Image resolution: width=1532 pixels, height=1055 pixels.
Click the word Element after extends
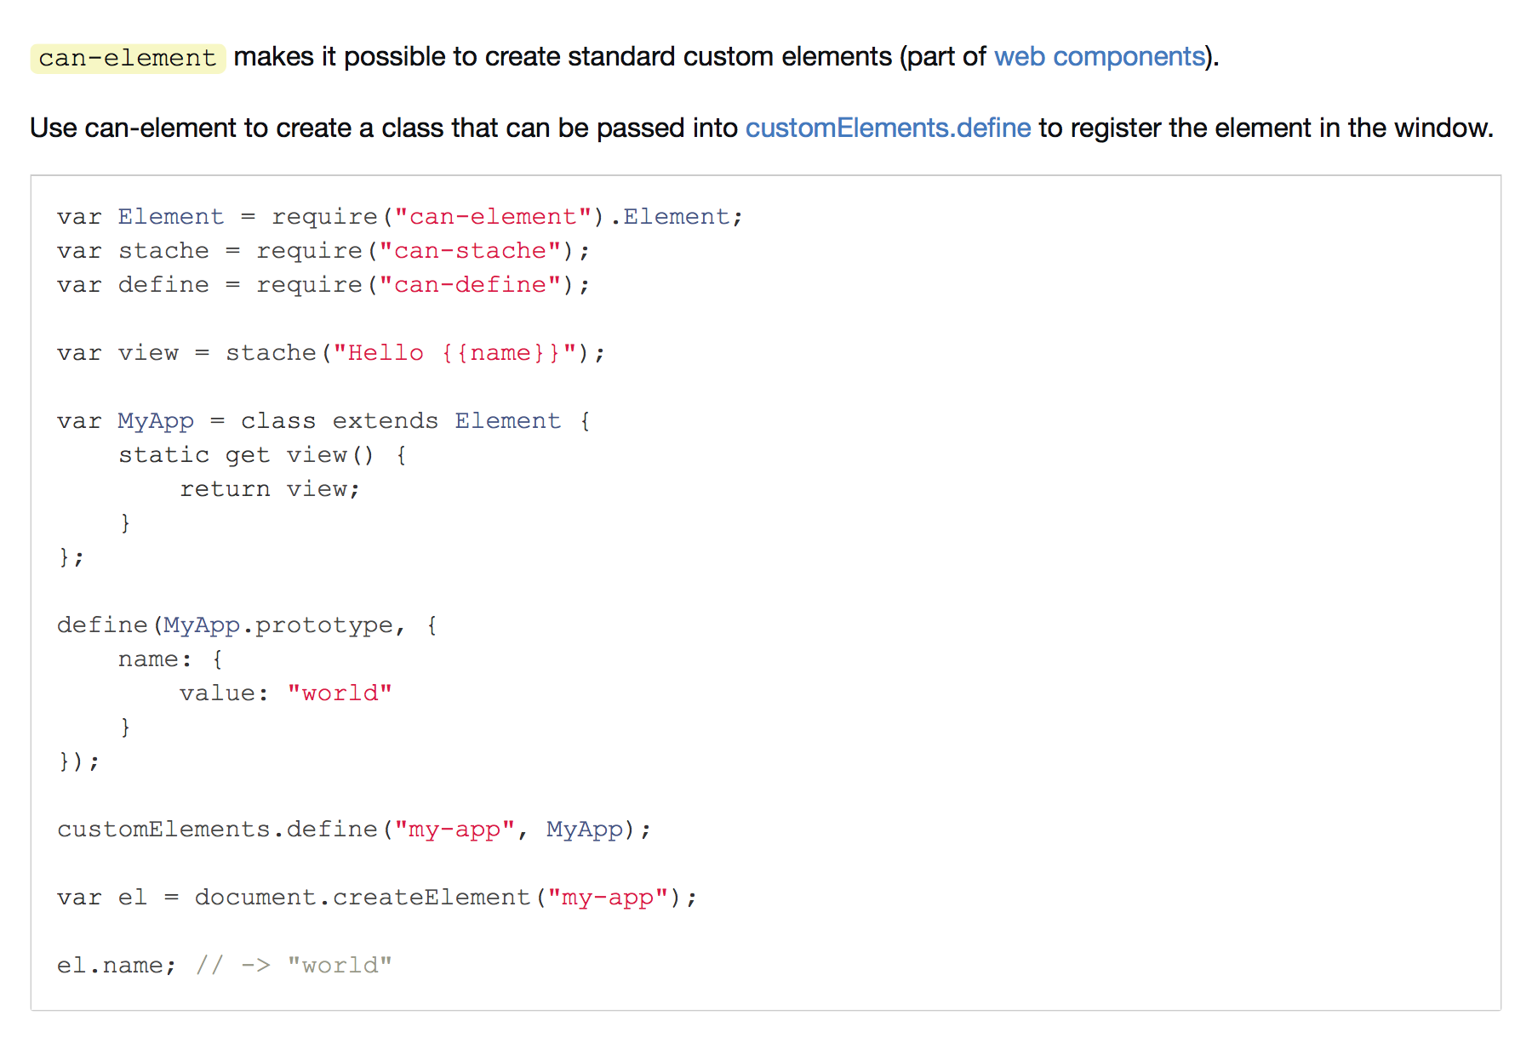[507, 421]
